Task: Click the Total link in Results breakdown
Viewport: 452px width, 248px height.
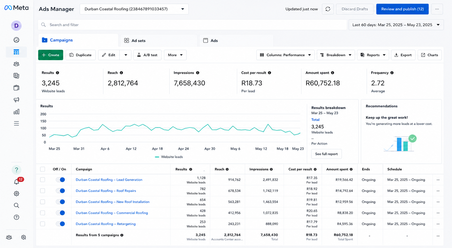Action: point(315,120)
